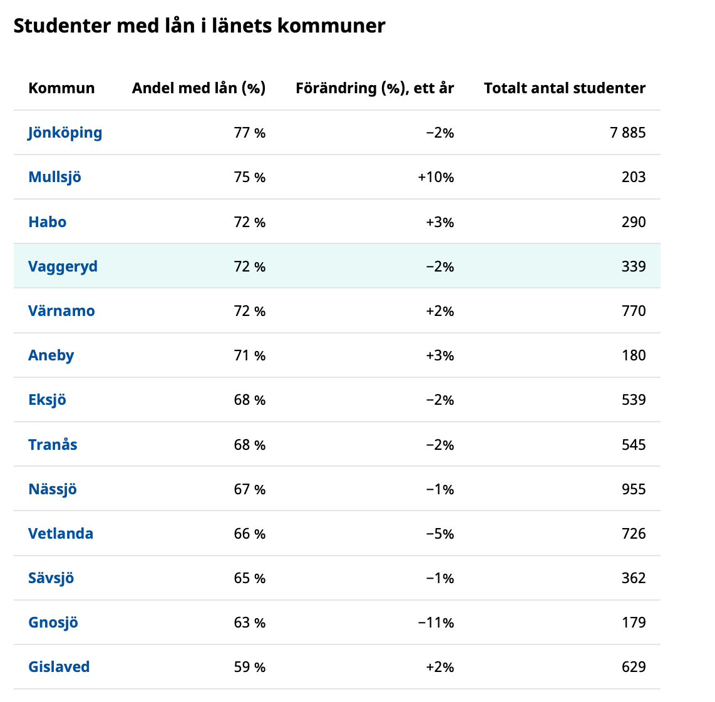Viewport: 715px width, 702px height.
Task: Open the Gnosjö municipality link
Action: 53,623
